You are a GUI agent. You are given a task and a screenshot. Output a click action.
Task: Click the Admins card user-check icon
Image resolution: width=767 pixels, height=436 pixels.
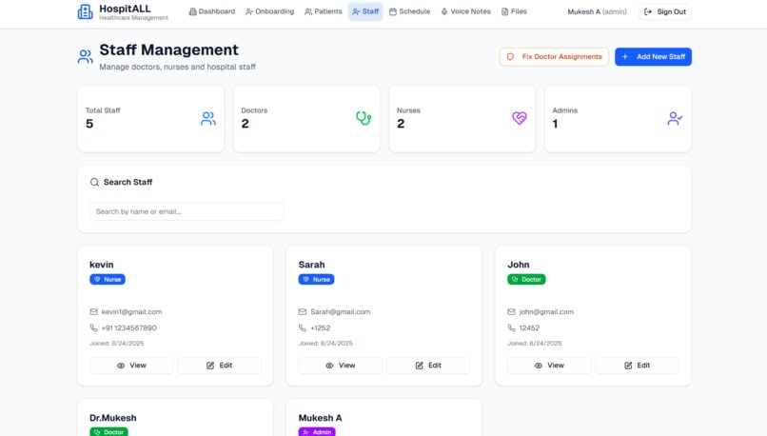click(675, 118)
